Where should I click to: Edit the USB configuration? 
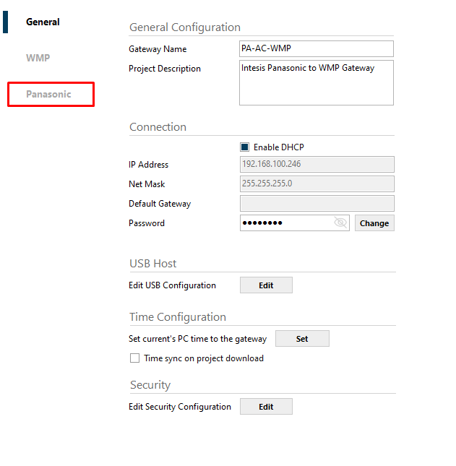point(266,285)
